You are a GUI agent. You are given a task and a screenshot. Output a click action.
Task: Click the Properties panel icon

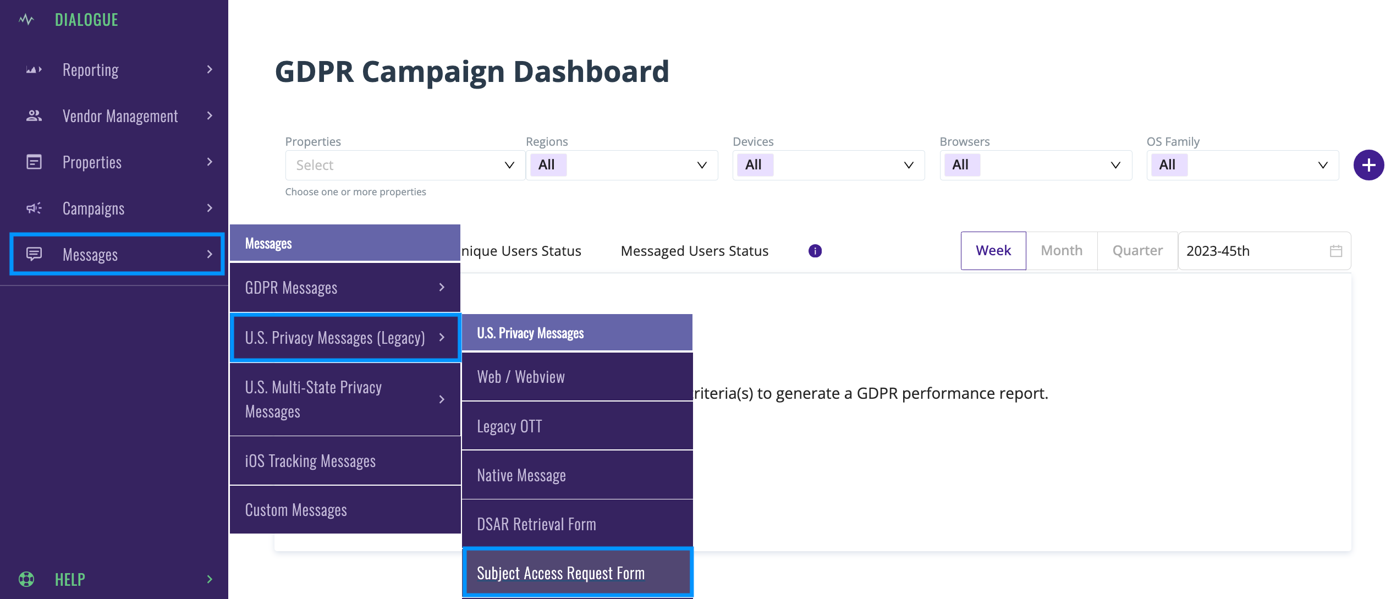pyautogui.click(x=34, y=162)
